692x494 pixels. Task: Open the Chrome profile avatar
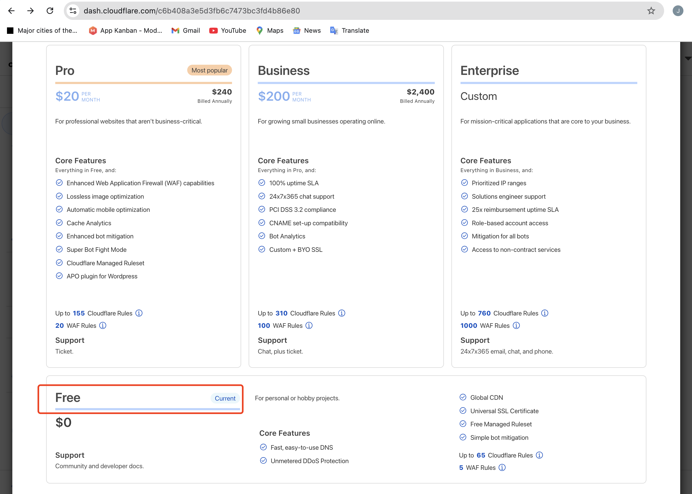coord(678,11)
